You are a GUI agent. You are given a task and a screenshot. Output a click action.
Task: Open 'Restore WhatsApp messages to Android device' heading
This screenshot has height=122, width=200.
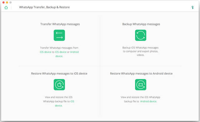[x=141, y=73]
